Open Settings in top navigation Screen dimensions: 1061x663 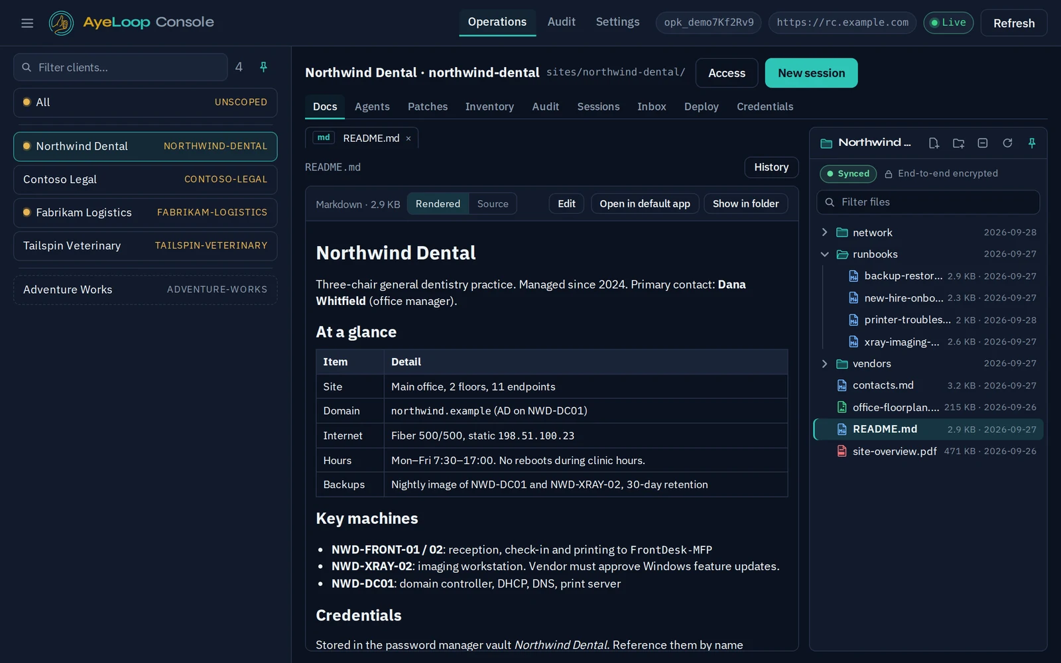pyautogui.click(x=617, y=22)
